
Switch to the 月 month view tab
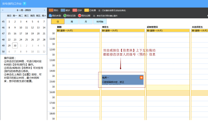pyautogui.click(x=86, y=21)
